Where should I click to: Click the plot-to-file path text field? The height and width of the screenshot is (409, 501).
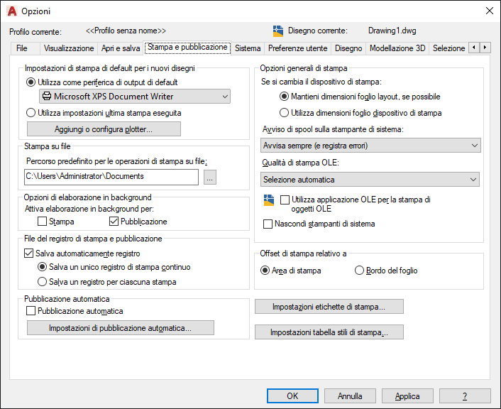111,177
